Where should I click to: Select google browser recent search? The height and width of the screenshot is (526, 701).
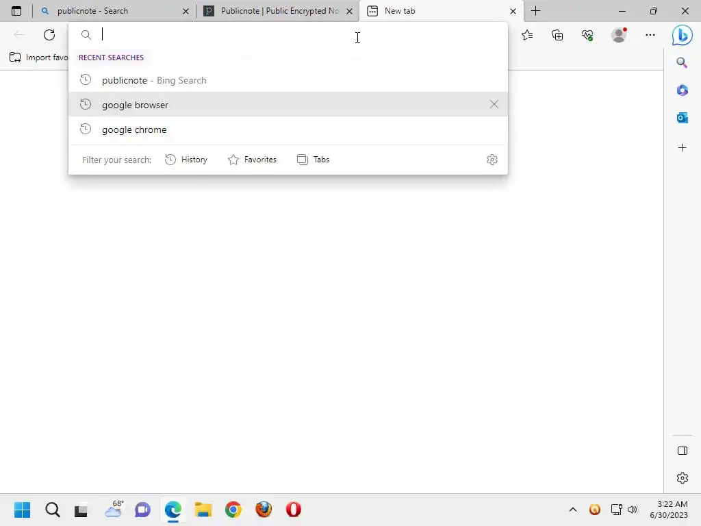coord(288,105)
